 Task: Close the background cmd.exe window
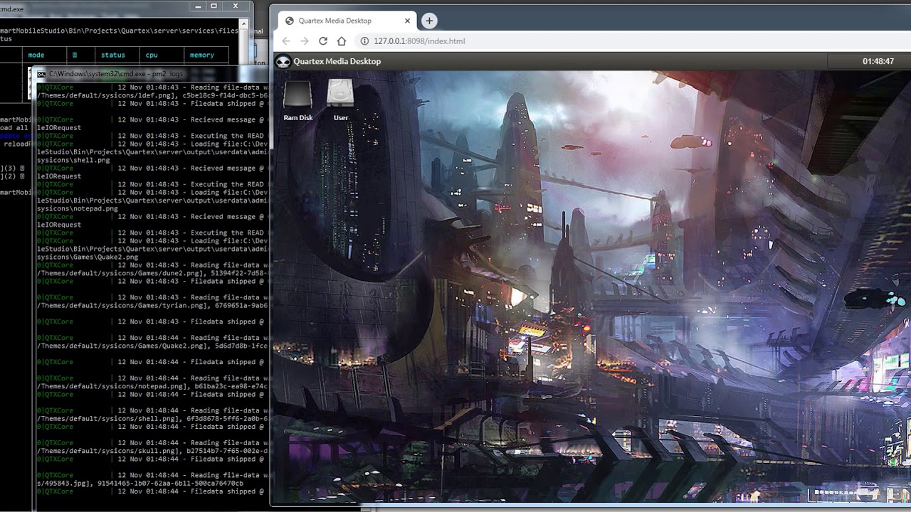point(234,6)
